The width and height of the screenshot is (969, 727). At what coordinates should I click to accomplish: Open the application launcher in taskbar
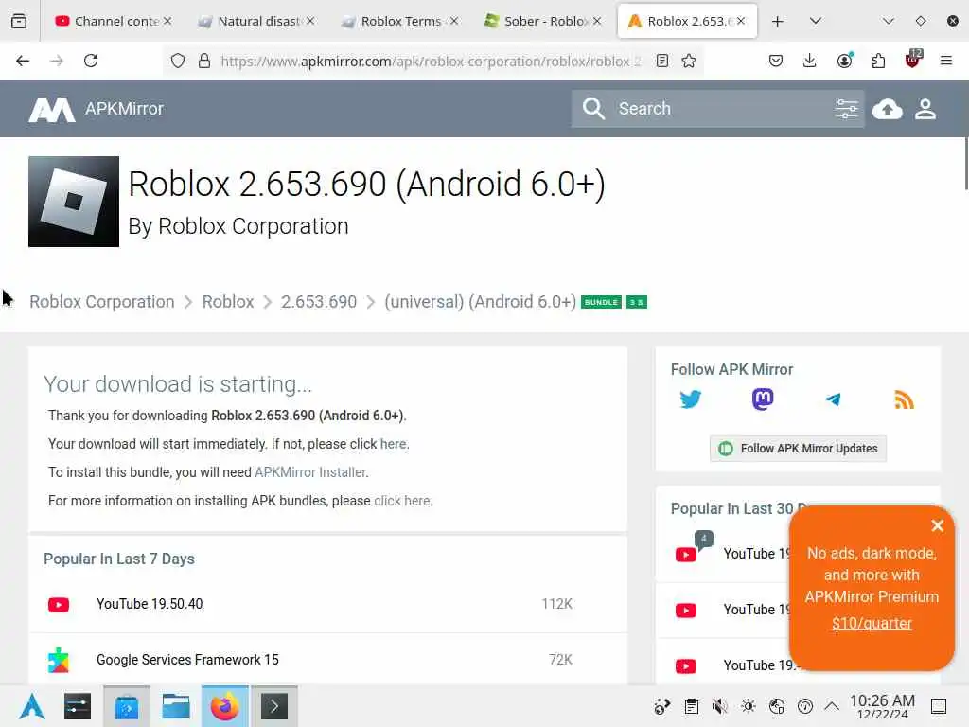tap(31, 706)
